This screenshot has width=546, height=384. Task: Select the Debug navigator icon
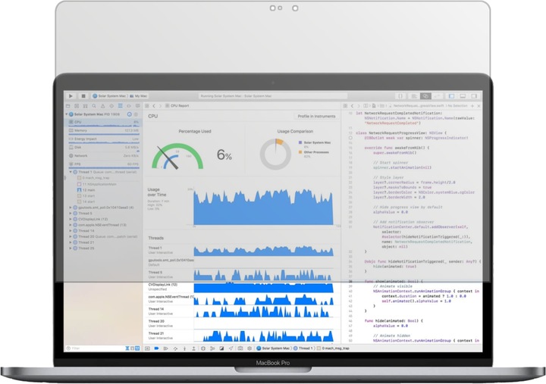120,106
